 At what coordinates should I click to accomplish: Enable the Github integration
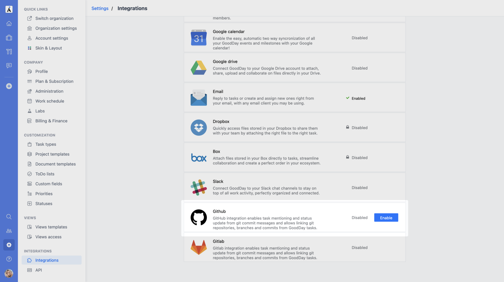click(386, 218)
